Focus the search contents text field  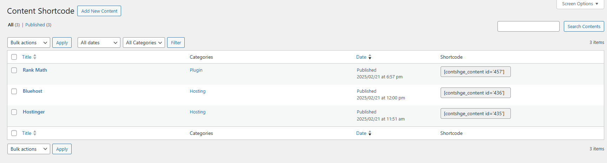point(528,26)
